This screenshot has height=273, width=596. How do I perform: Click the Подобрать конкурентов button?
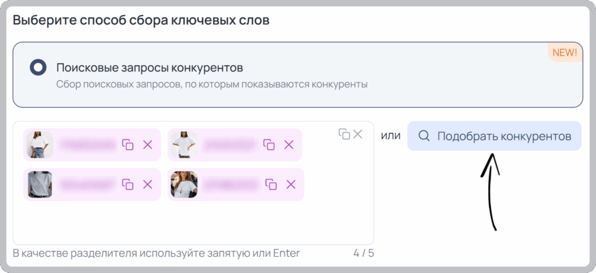[494, 136]
